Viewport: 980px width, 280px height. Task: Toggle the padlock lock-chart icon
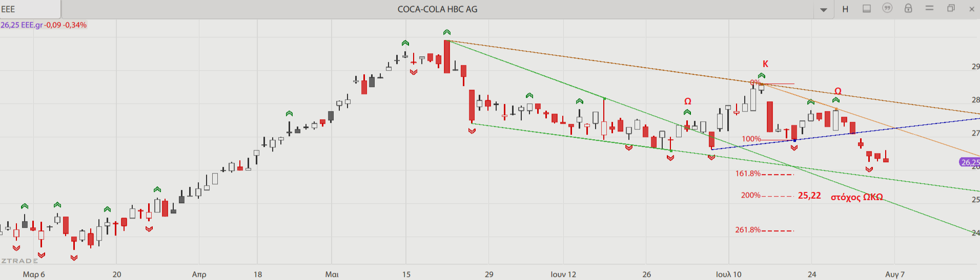(x=908, y=8)
